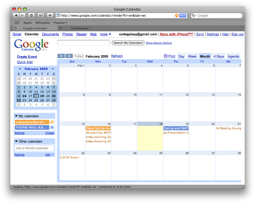The width and height of the screenshot is (255, 203).
Task: Click the Safari back arrow button
Action: coord(16,15)
